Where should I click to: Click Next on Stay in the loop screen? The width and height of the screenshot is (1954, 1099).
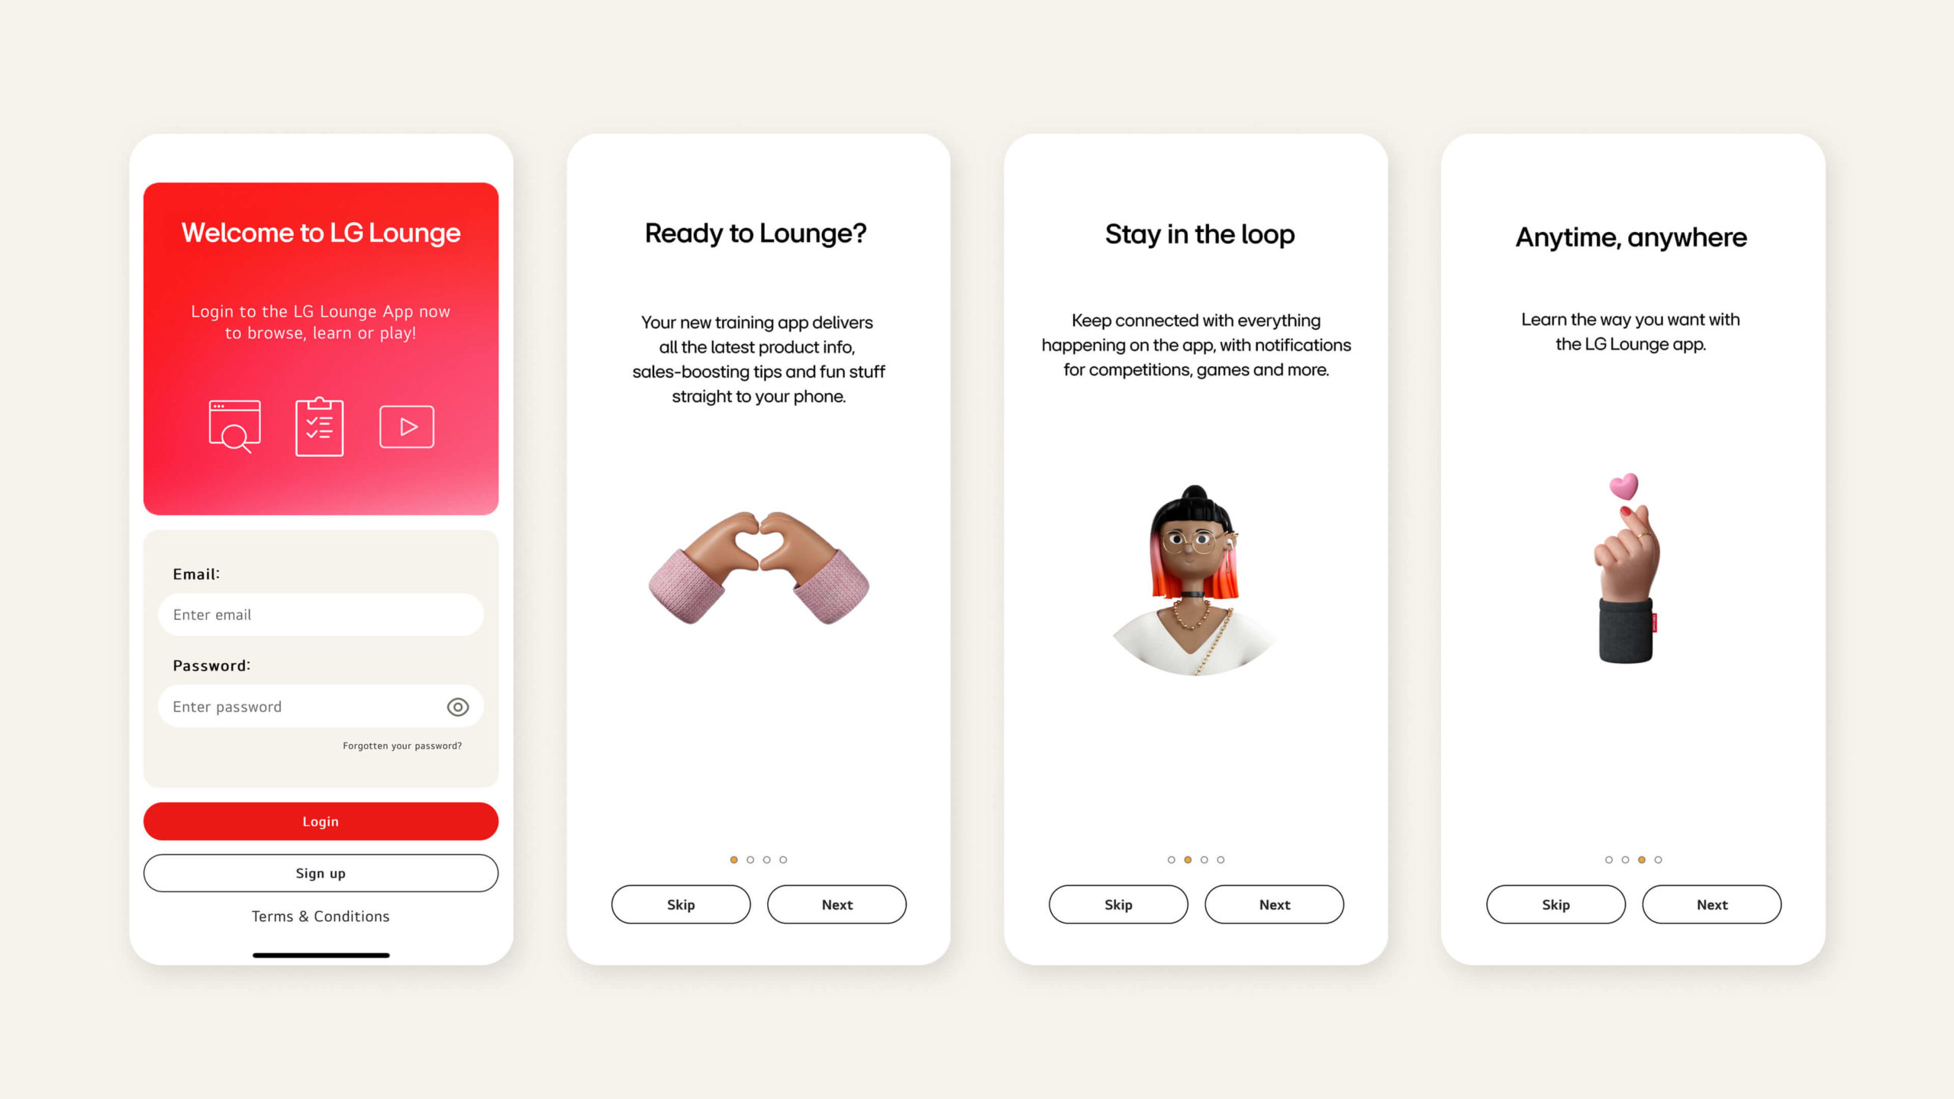click(1274, 904)
